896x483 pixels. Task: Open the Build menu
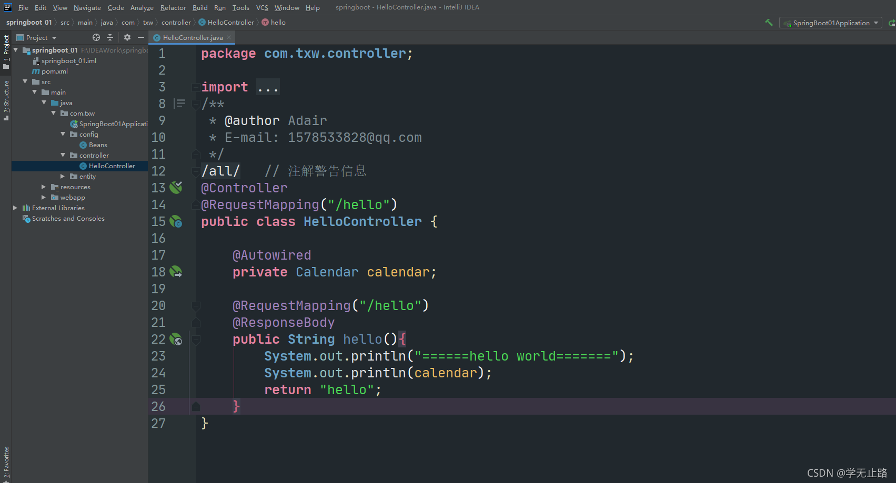200,7
